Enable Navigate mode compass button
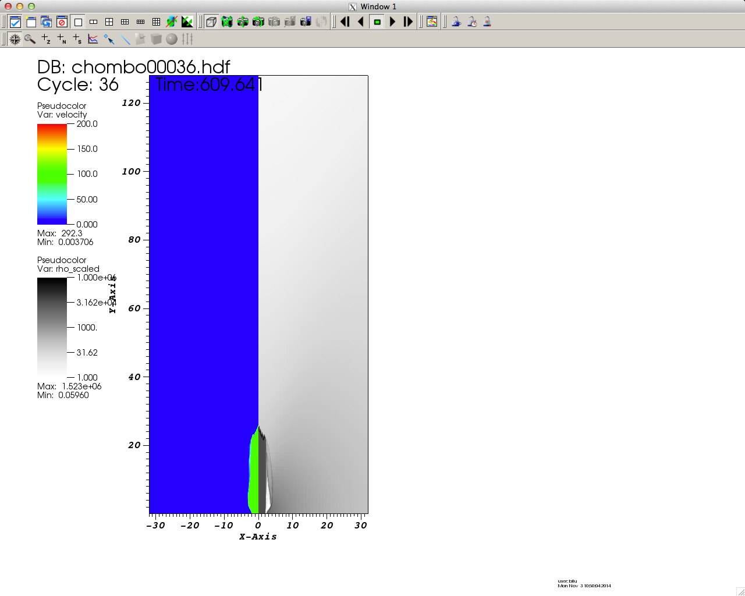The width and height of the screenshot is (745, 596). [15, 39]
